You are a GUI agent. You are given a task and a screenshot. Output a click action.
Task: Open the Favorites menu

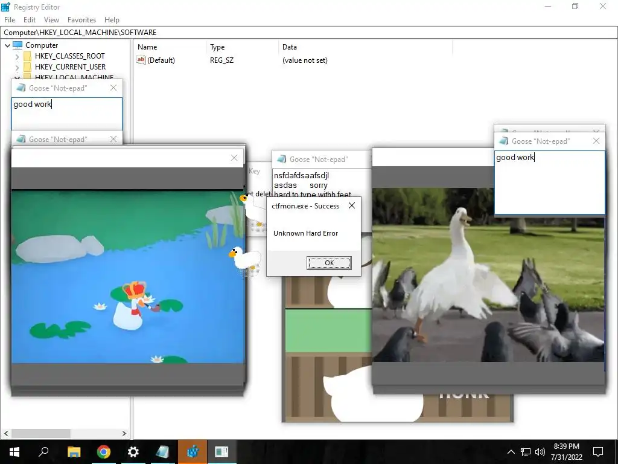(81, 20)
